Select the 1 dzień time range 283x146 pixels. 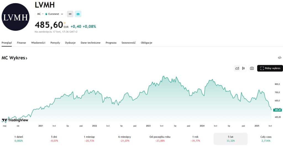tap(19, 139)
